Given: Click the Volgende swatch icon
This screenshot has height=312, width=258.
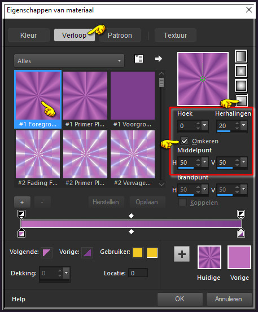Looking at the screenshot, I should 46,253.
